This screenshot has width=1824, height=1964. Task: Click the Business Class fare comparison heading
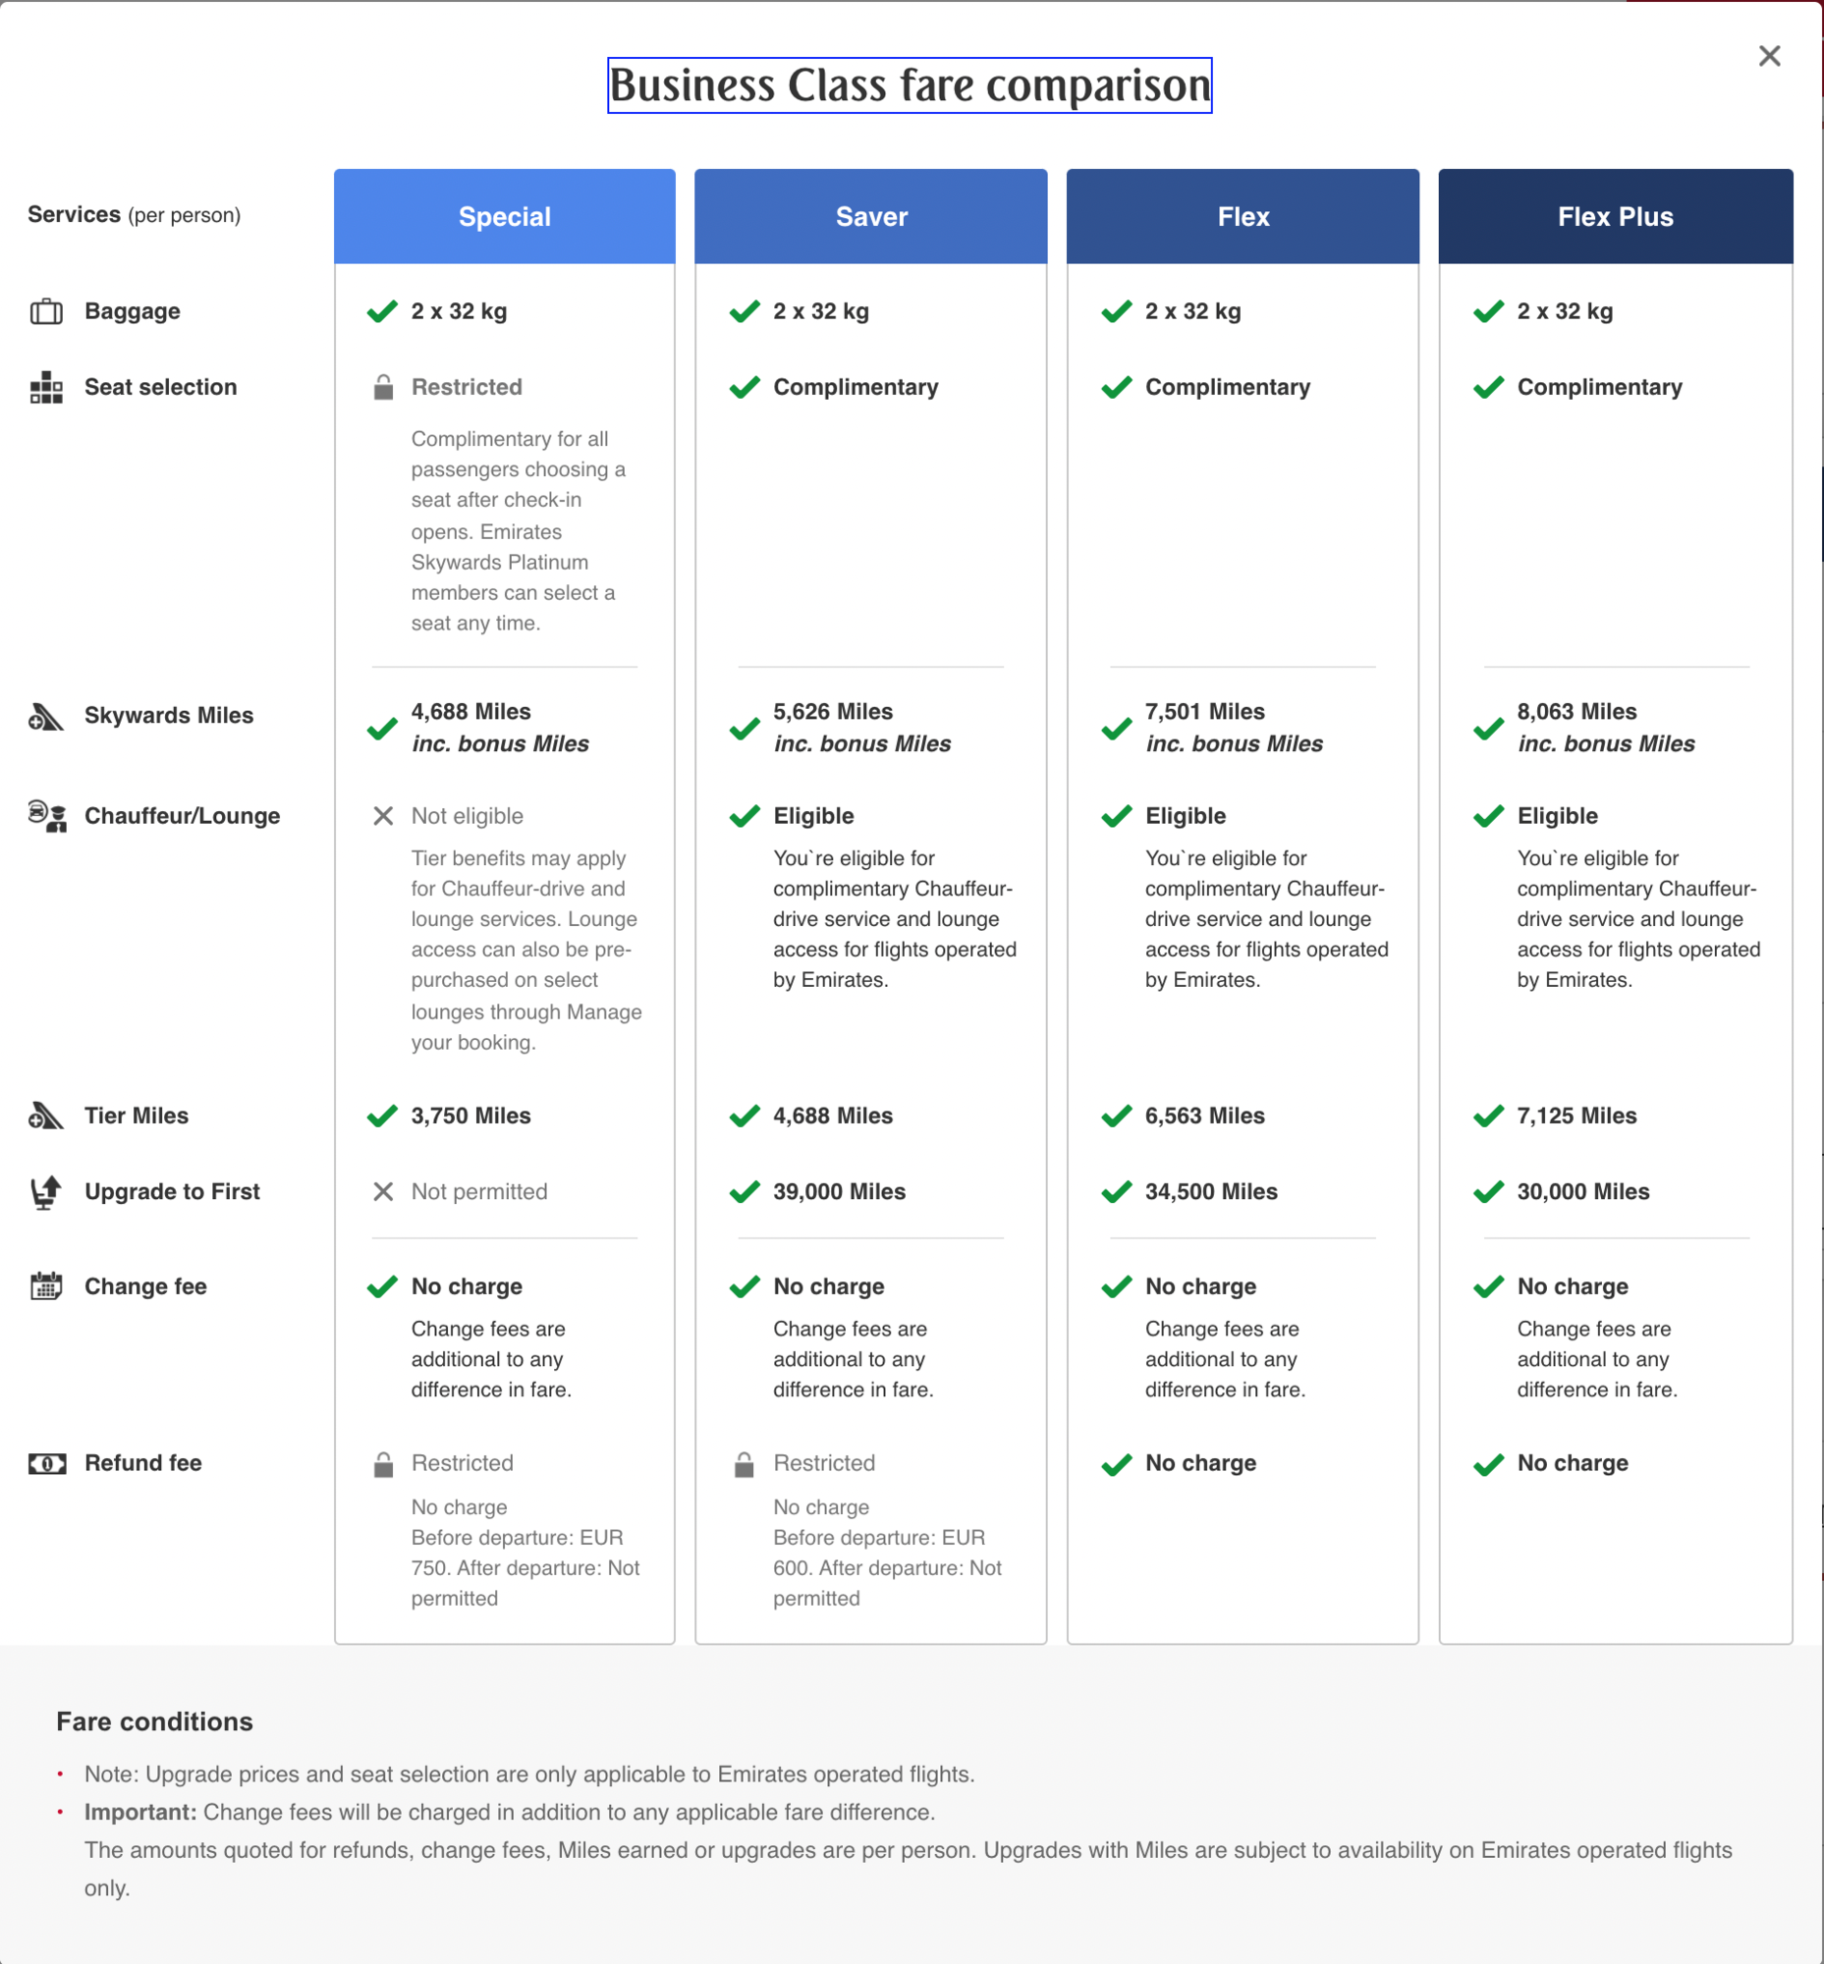909,85
